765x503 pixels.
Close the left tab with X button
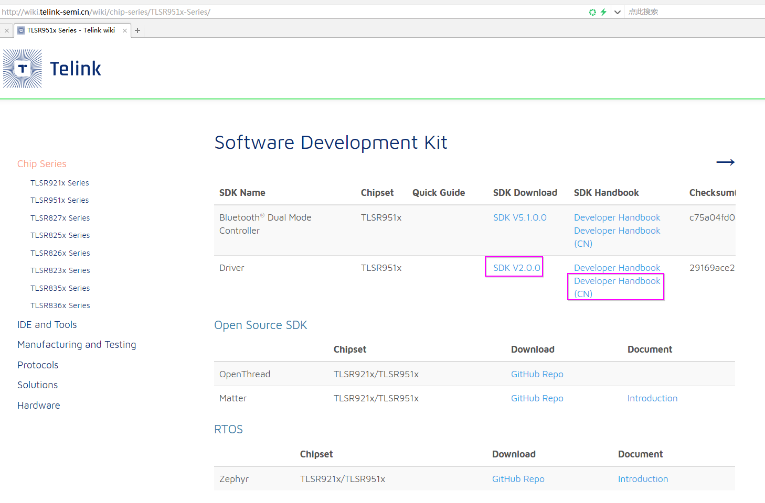(7, 31)
